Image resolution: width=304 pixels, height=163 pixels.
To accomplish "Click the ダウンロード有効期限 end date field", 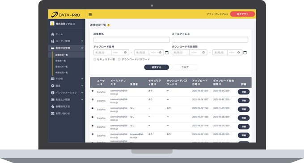I will point(220,53).
